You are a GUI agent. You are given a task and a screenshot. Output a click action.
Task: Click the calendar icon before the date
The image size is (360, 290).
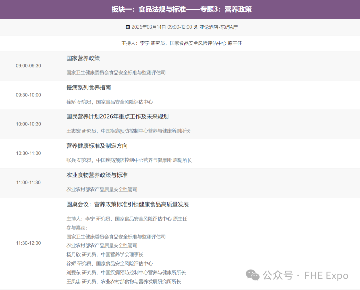tap(128, 27)
